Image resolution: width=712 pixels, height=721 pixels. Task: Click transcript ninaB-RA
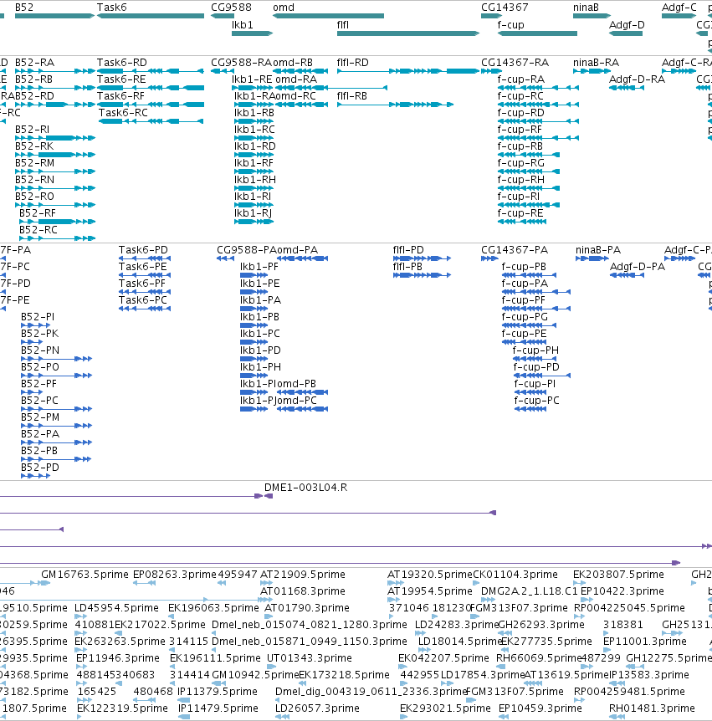(x=592, y=71)
